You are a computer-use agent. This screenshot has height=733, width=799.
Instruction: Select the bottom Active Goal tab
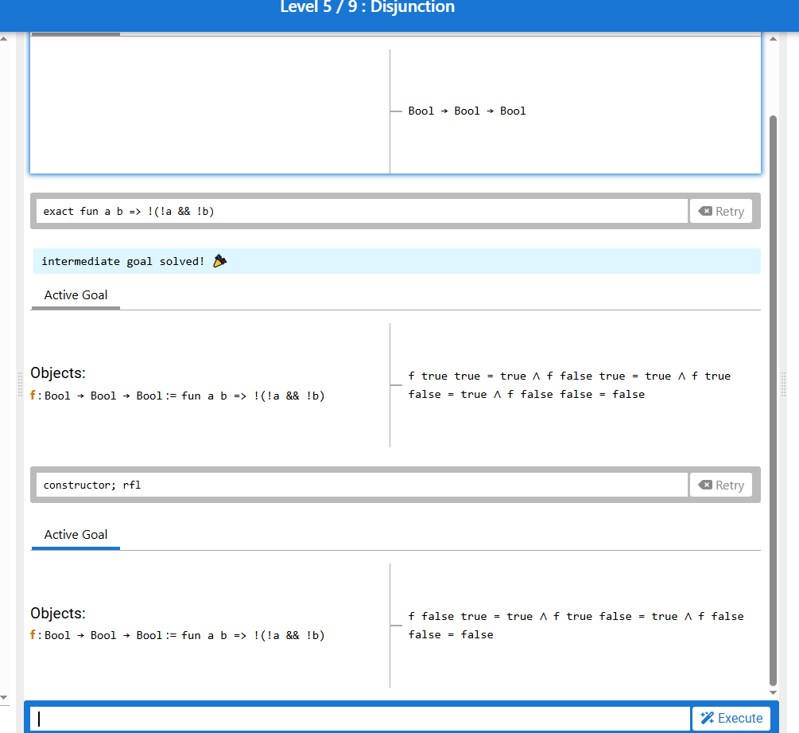pyautogui.click(x=76, y=535)
